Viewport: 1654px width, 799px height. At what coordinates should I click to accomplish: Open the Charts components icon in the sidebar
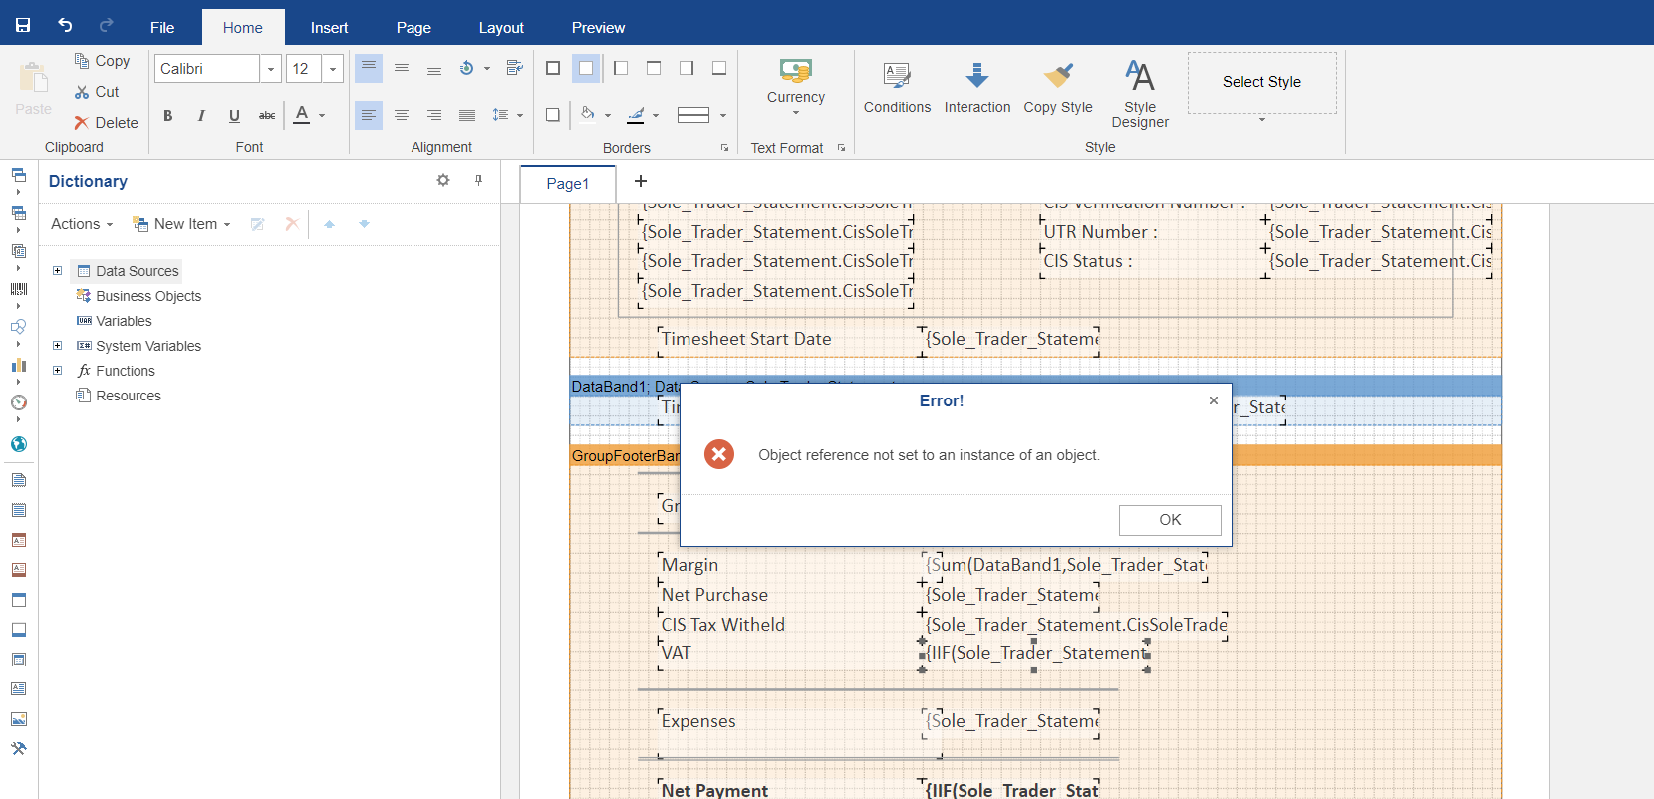18,365
